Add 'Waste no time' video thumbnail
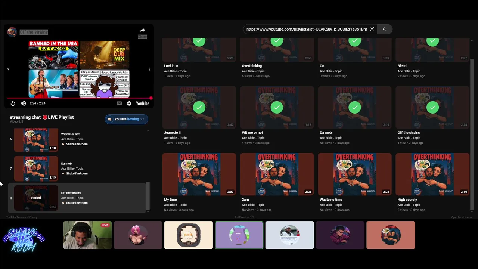Image resolution: width=478 pixels, height=269 pixels. [355, 174]
